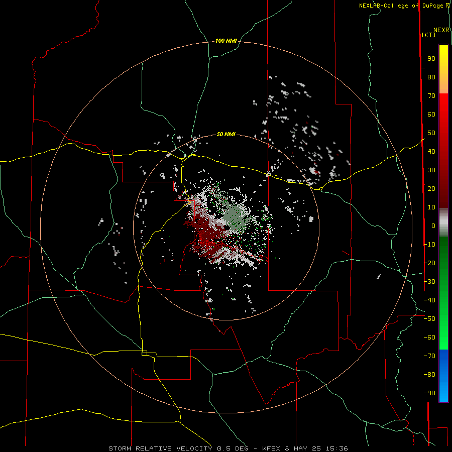
Task: Click the 70 value on the velocity scale
Action: (431, 96)
